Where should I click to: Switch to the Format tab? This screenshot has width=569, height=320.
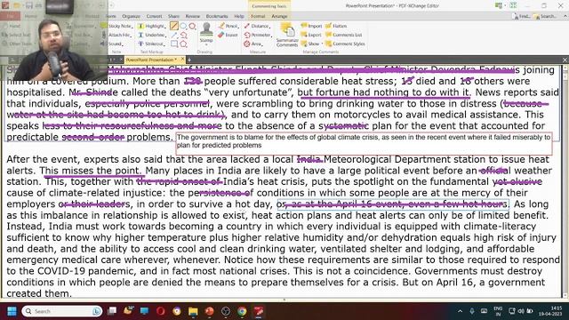click(258, 16)
